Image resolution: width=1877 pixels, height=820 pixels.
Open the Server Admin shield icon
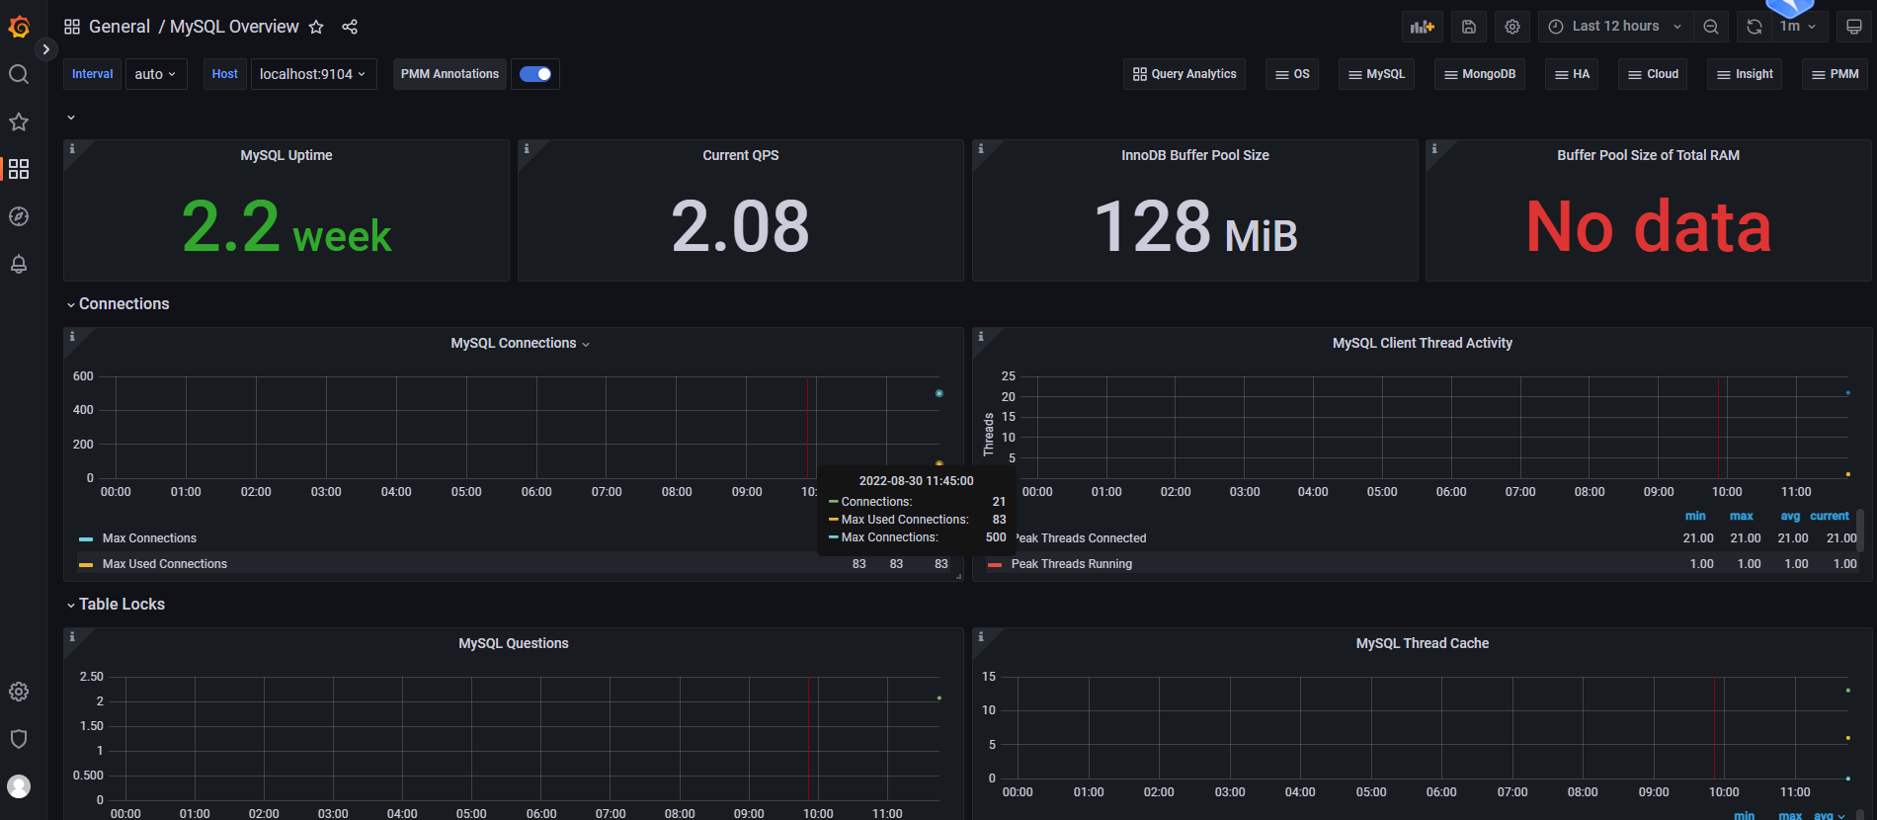[19, 739]
